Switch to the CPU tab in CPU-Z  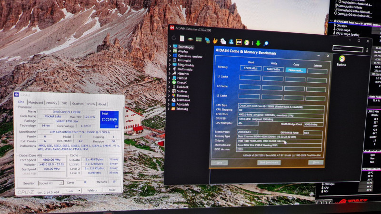click(x=21, y=102)
